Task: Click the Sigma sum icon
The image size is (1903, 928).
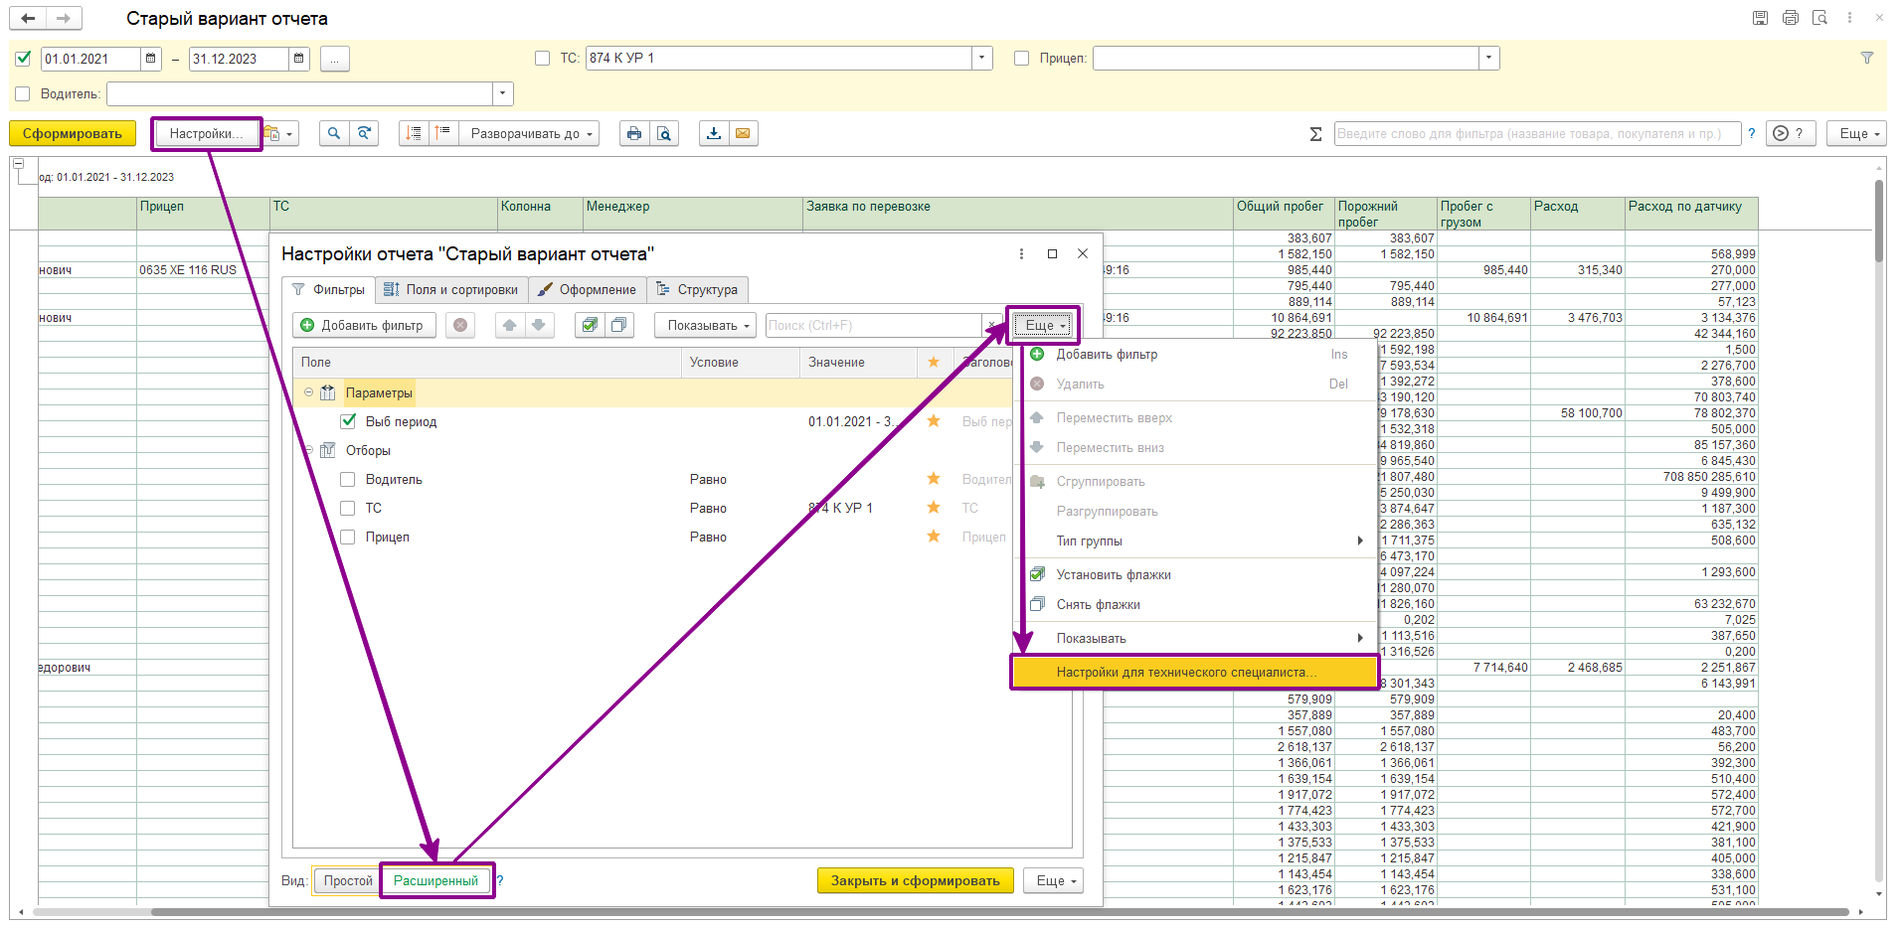Action: pyautogui.click(x=1315, y=133)
